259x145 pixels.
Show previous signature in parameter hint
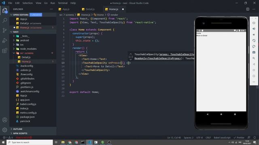pyautogui.click(x=131, y=54)
